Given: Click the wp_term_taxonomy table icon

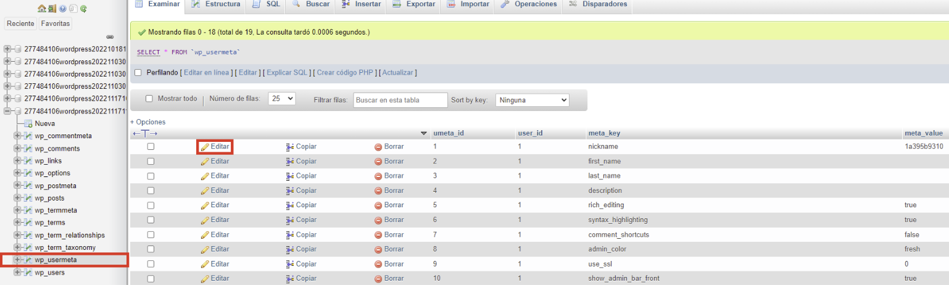Looking at the screenshot, I should pyautogui.click(x=28, y=247).
